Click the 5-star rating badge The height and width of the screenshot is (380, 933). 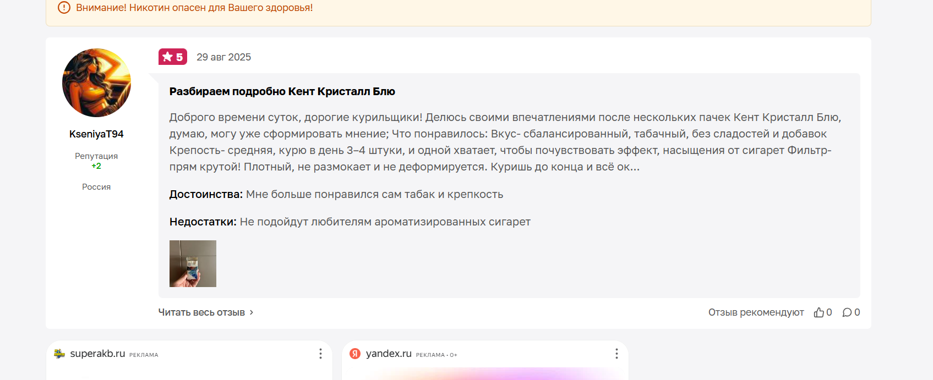[173, 57]
